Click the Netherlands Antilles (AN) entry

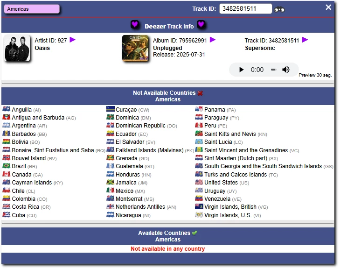pyautogui.click(x=141, y=207)
